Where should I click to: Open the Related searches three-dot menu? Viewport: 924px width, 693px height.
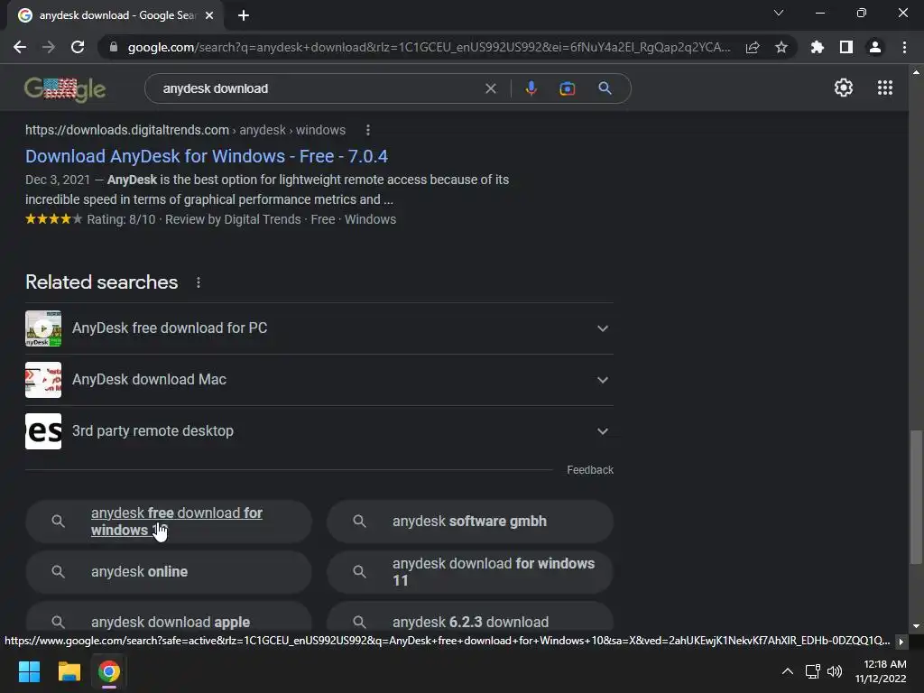coord(198,282)
